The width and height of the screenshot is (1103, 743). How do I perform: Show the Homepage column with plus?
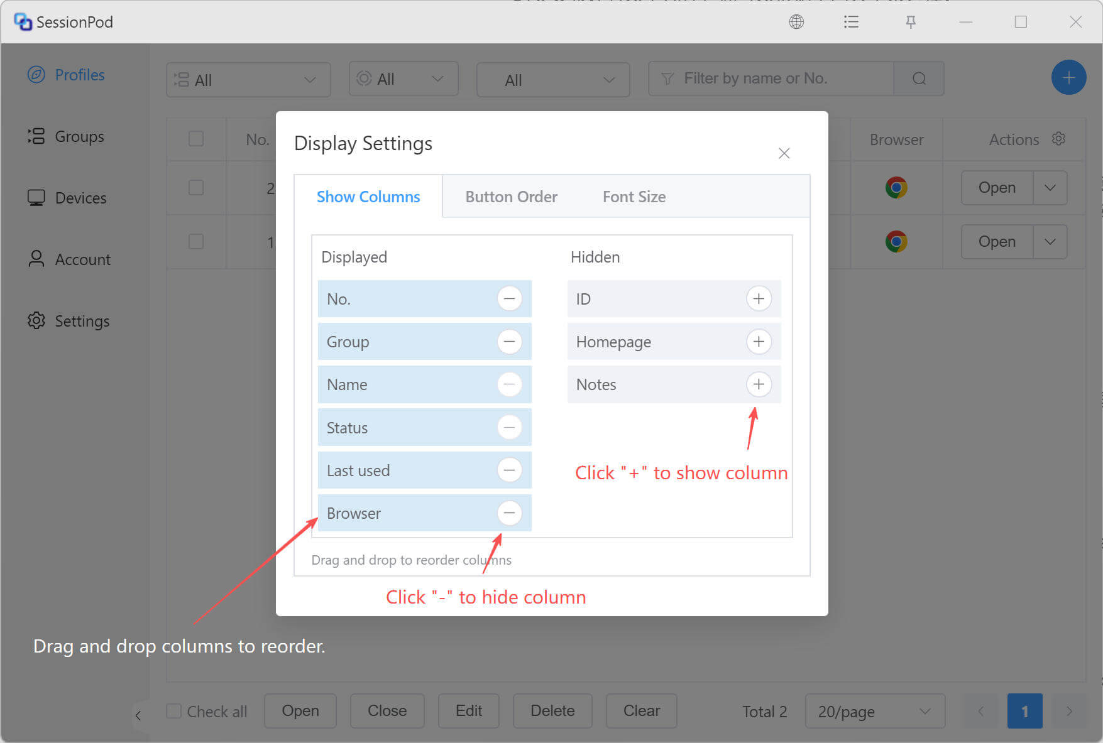click(x=759, y=342)
